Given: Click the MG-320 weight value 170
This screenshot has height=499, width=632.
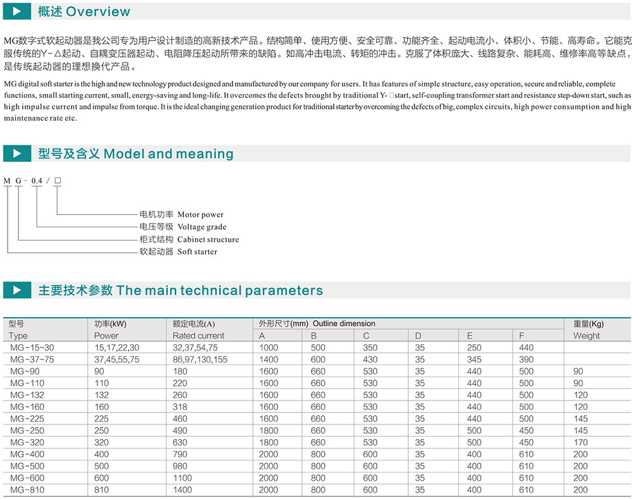Looking at the screenshot, I should [580, 442].
